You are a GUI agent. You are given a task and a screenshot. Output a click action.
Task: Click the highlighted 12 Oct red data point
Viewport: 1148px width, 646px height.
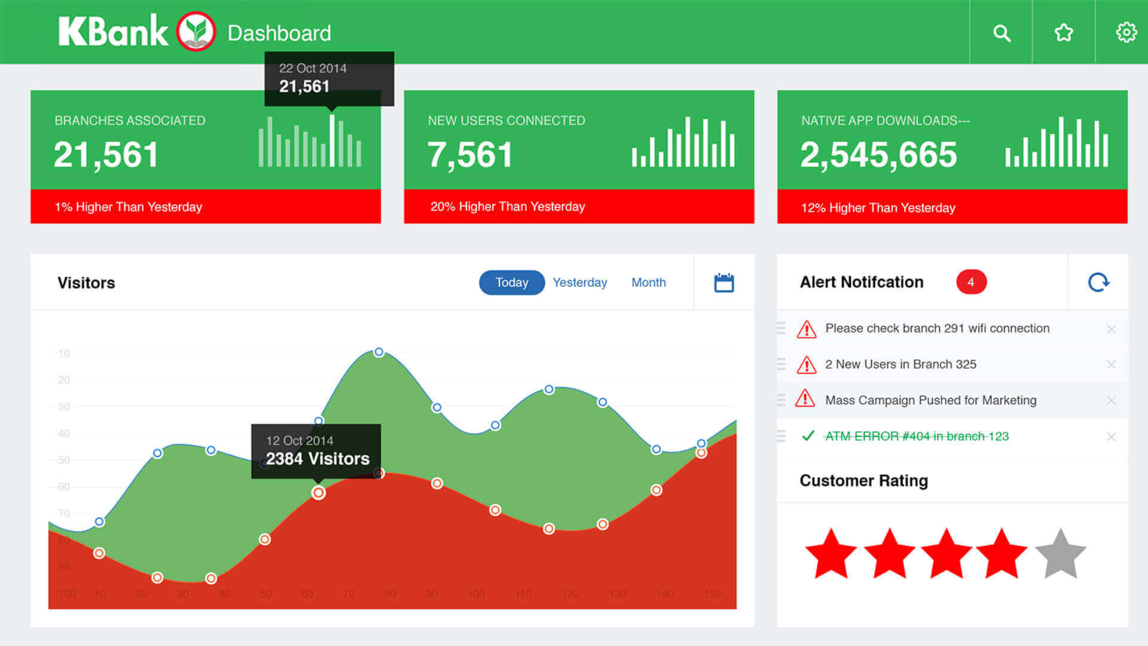(x=319, y=493)
